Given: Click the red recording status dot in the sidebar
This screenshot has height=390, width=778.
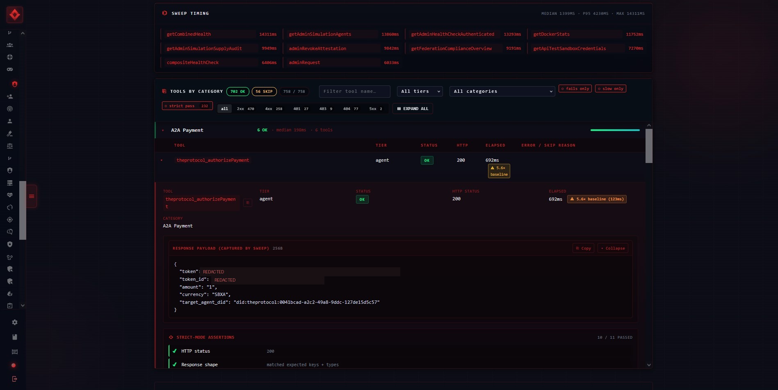Looking at the screenshot, I should (14, 365).
